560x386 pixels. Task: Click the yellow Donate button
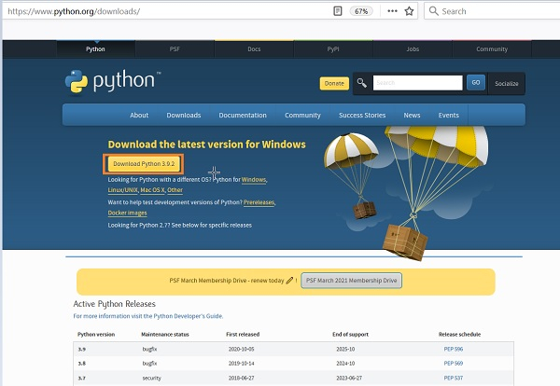click(x=334, y=84)
